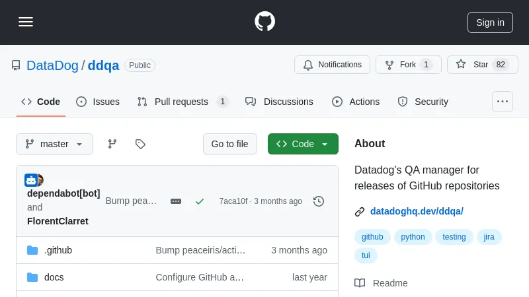Click the GitHub logo in header
This screenshot has width=529, height=297.
(264, 22)
